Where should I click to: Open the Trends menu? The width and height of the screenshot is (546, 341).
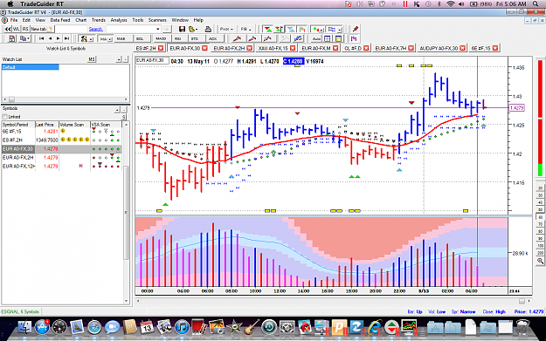coord(99,20)
